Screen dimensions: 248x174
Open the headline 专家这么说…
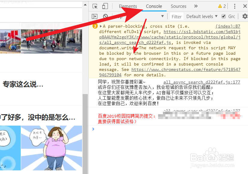click(x=23, y=84)
